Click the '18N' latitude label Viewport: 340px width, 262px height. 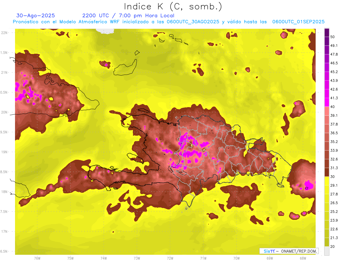point(4,192)
